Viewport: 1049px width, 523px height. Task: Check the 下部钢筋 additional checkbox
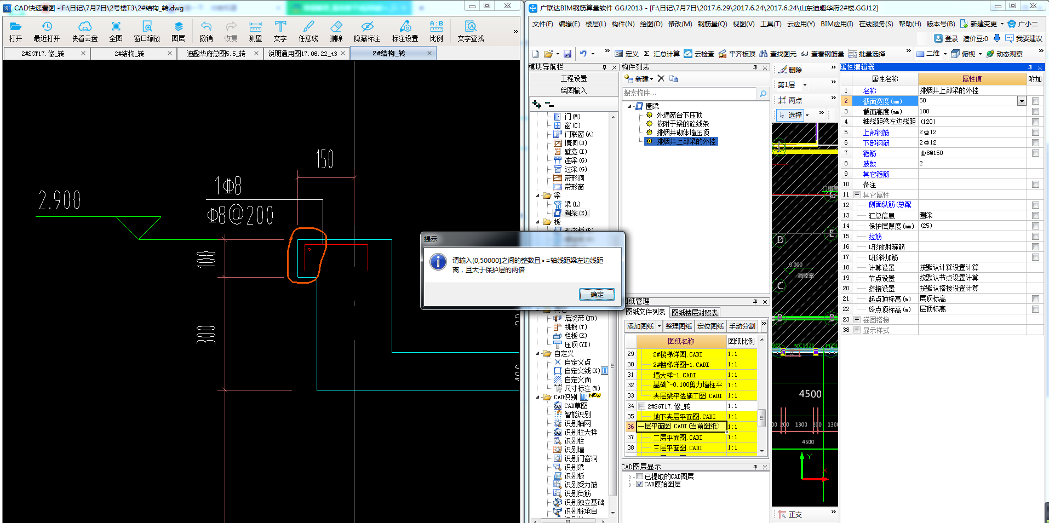(1035, 143)
